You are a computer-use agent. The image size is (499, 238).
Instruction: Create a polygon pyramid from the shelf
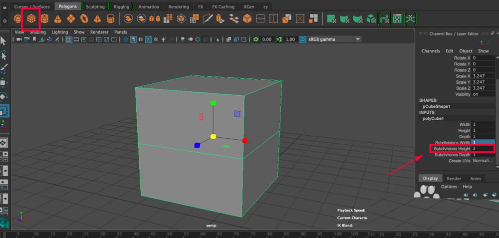97,19
